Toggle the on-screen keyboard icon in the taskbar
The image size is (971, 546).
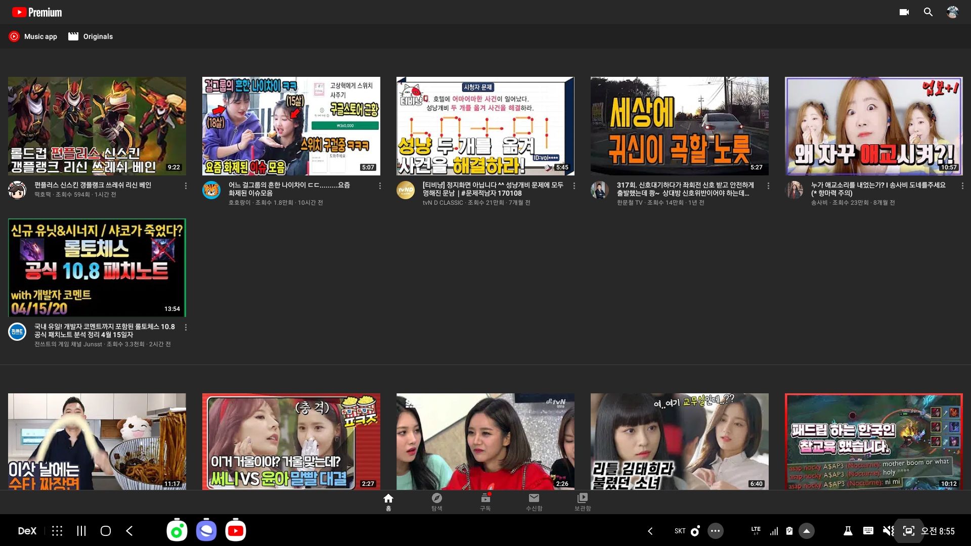click(x=868, y=531)
